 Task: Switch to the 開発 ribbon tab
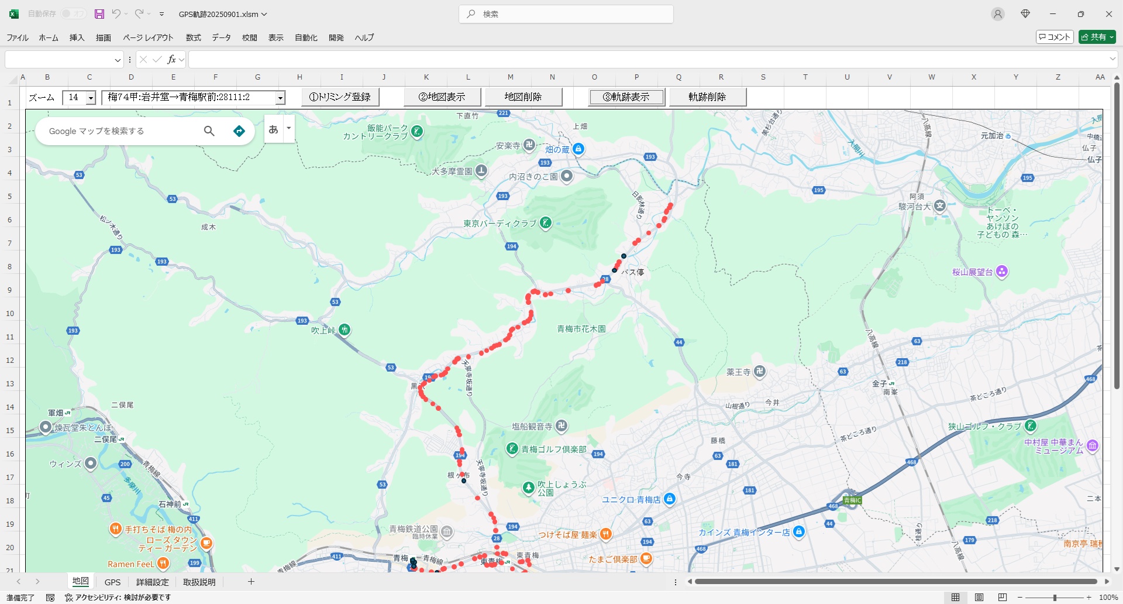click(x=336, y=37)
